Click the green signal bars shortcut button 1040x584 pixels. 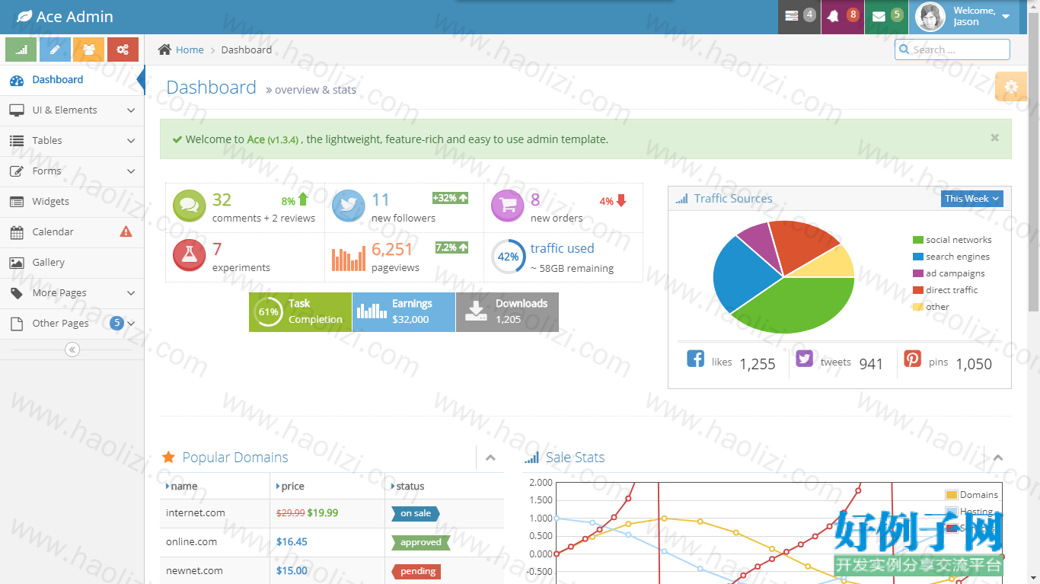click(x=21, y=49)
